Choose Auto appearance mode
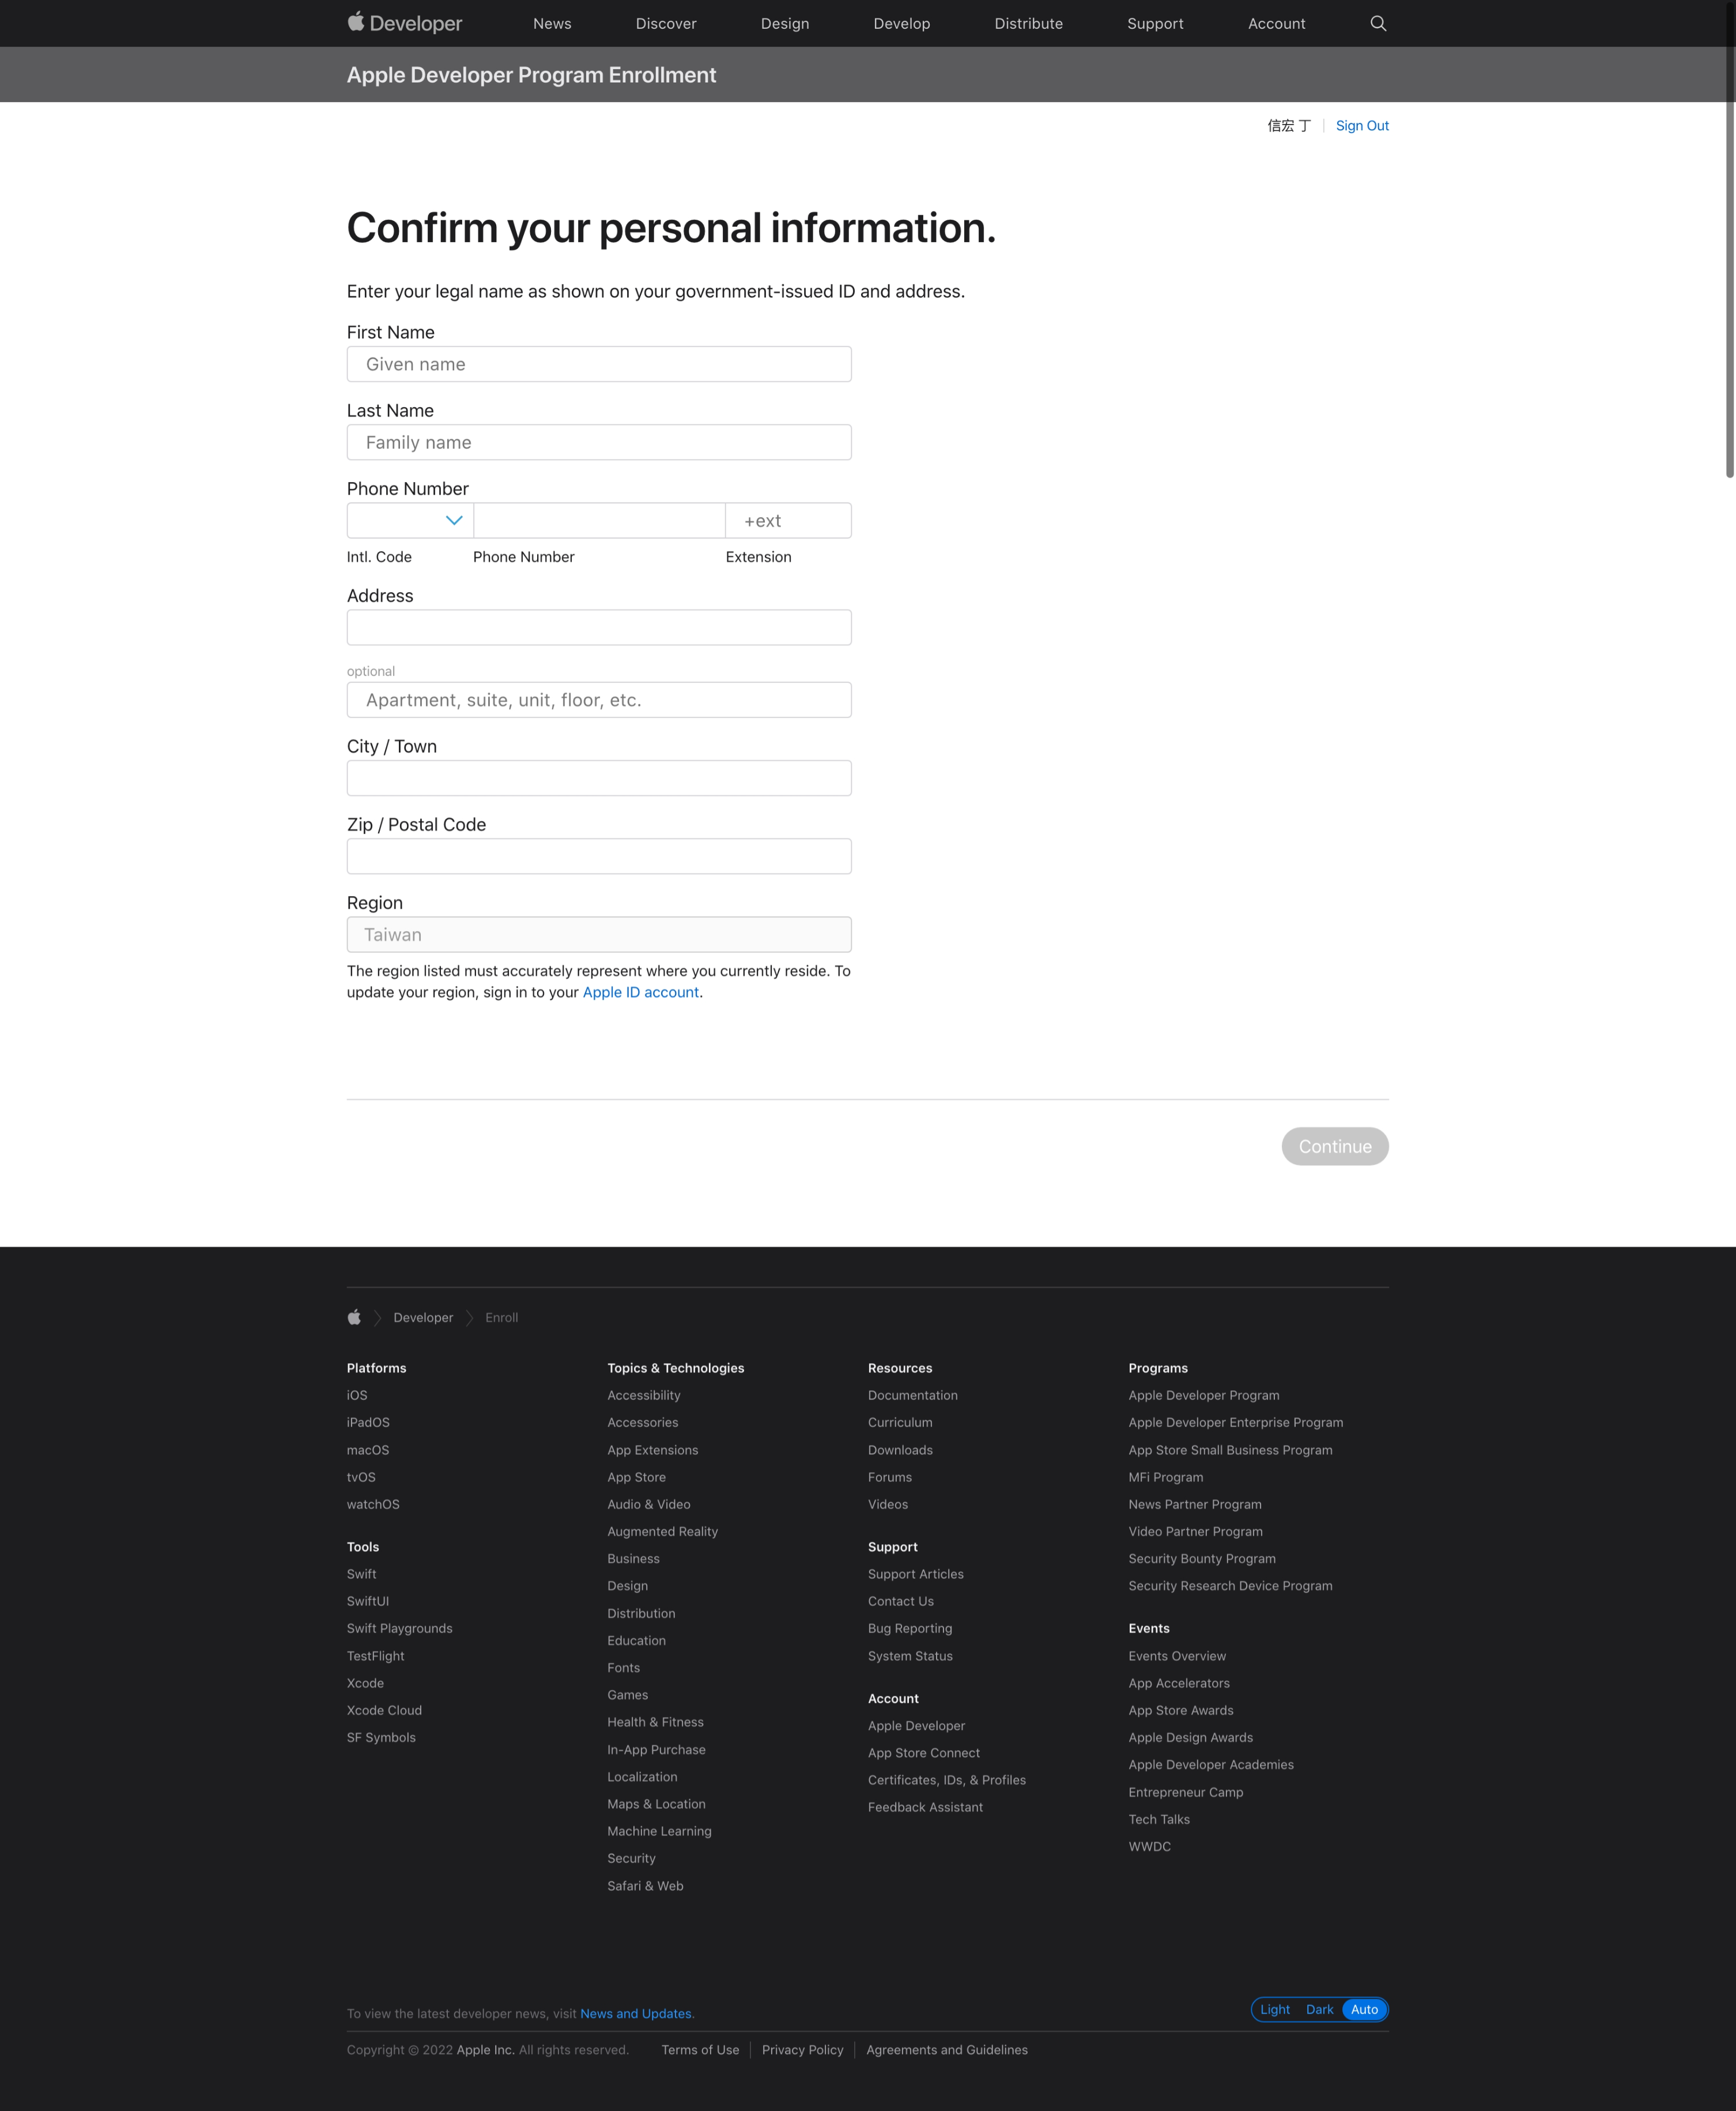Viewport: 1736px width, 2111px height. click(1364, 2009)
